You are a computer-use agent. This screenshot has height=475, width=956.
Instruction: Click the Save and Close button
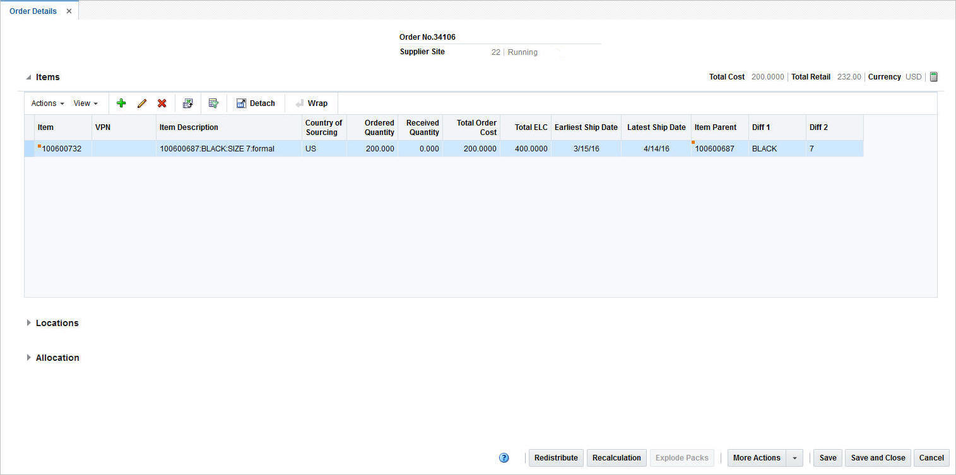(878, 457)
